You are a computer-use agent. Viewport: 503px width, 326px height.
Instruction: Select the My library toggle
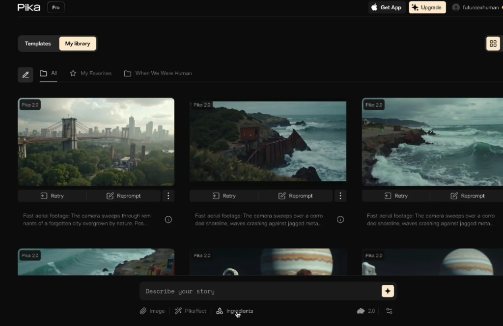pyautogui.click(x=78, y=44)
